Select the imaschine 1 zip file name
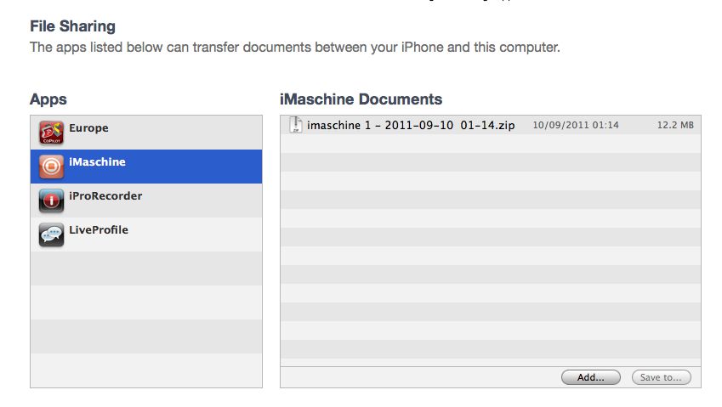 tap(411, 125)
